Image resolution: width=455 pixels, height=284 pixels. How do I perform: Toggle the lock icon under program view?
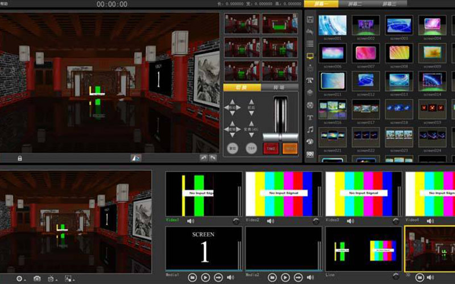[20, 158]
